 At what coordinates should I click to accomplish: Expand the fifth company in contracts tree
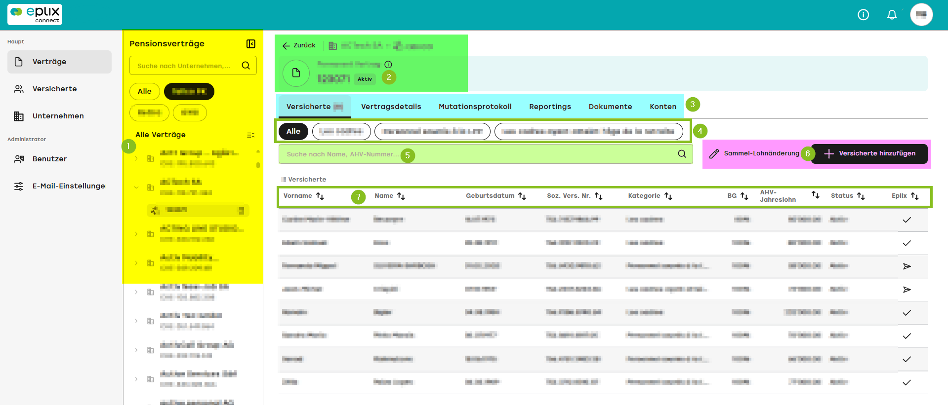pyautogui.click(x=136, y=292)
